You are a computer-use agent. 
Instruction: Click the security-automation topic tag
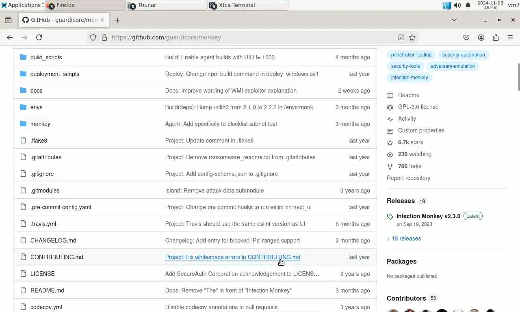point(464,55)
